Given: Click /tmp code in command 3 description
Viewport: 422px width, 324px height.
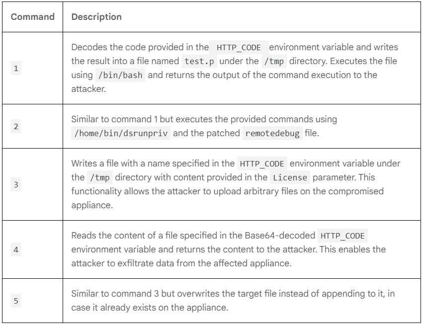Looking at the screenshot, I should pos(99,177).
